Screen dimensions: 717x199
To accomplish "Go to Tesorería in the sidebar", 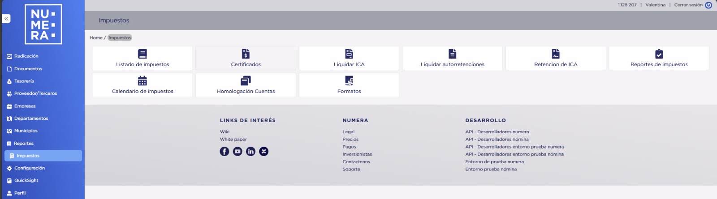I will click(24, 81).
